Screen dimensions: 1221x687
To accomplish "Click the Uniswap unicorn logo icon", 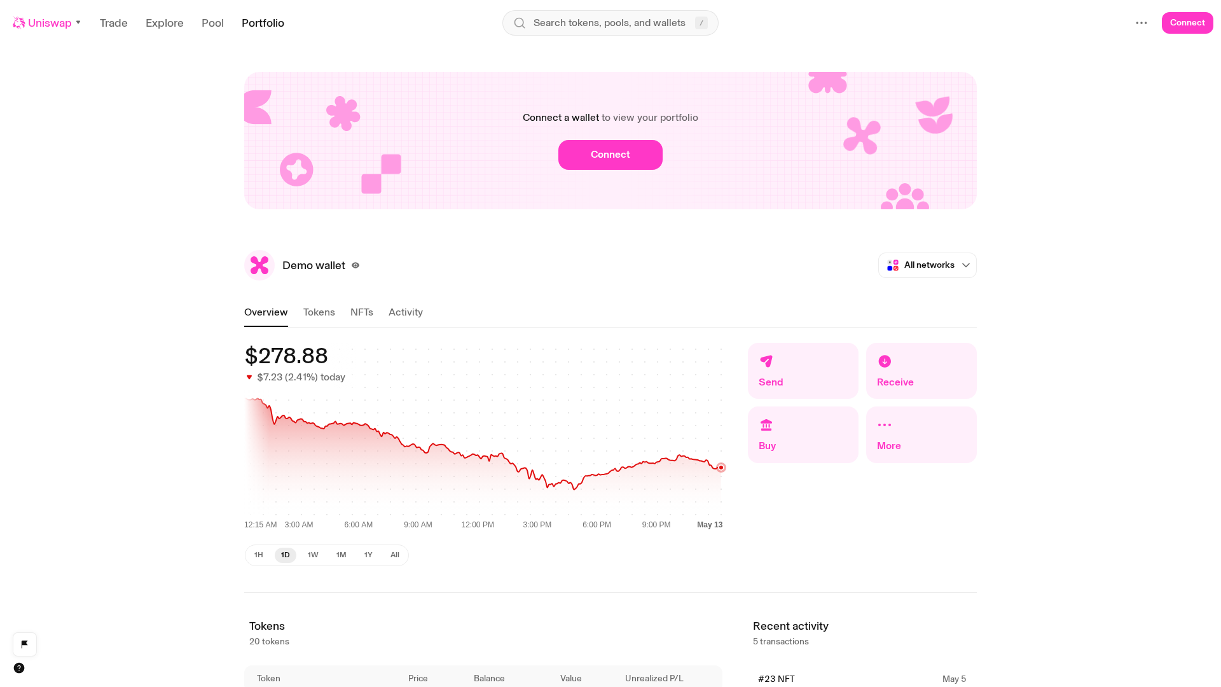I will [19, 23].
